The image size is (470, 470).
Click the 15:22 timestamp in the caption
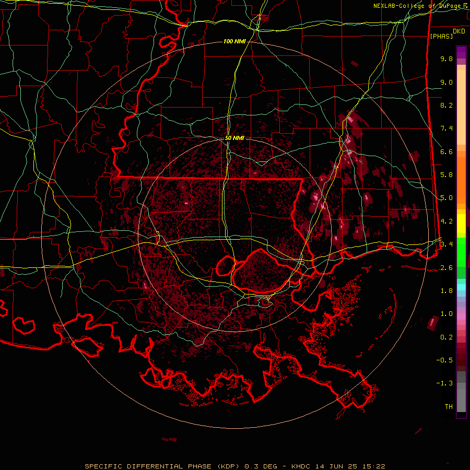[x=374, y=466]
